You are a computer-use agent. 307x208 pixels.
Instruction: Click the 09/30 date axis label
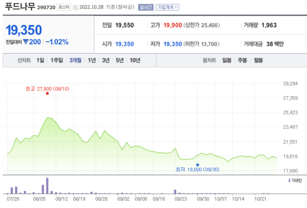203,199
